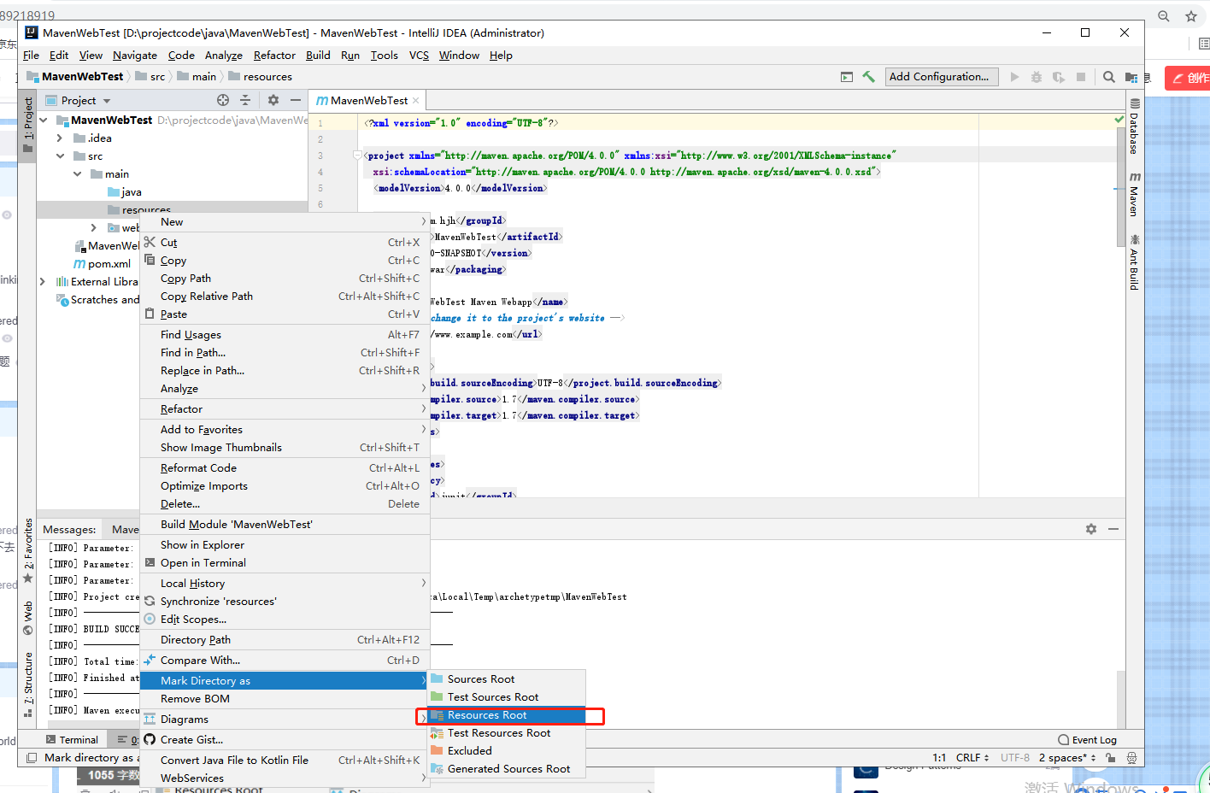
Task: Click the UTF-8 encoding in status bar
Action: (1015, 758)
